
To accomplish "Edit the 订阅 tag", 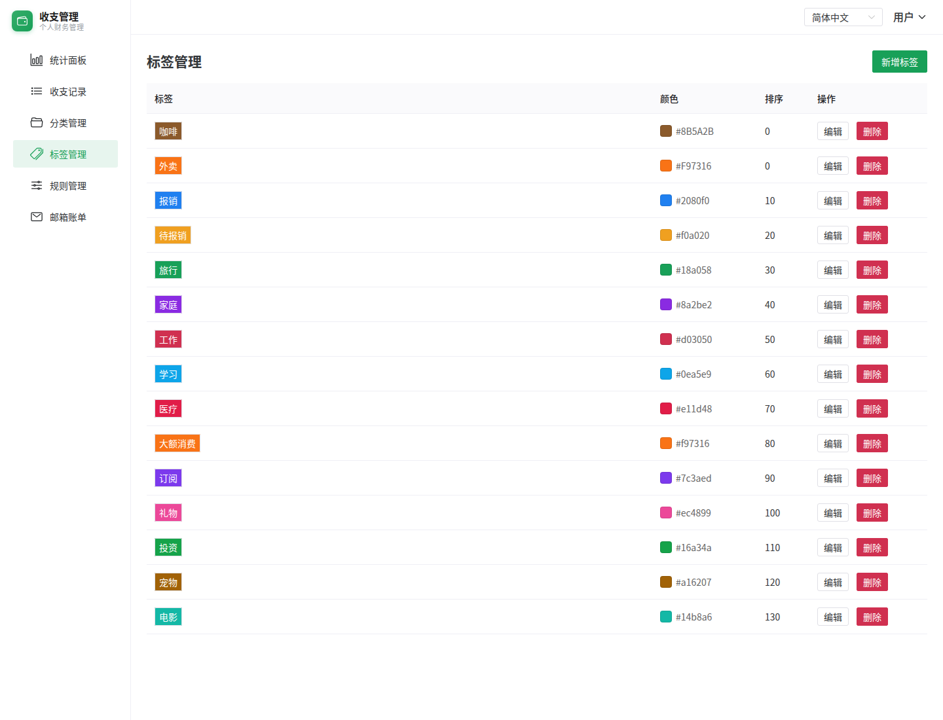I will pos(833,478).
